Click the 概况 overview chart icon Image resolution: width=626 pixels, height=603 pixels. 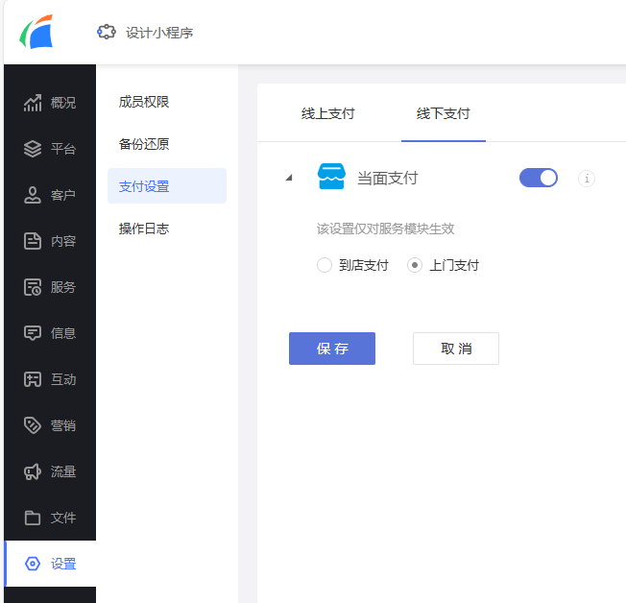click(33, 103)
